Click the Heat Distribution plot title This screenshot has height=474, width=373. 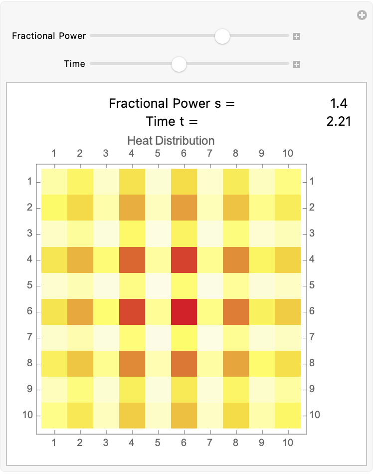click(171, 141)
